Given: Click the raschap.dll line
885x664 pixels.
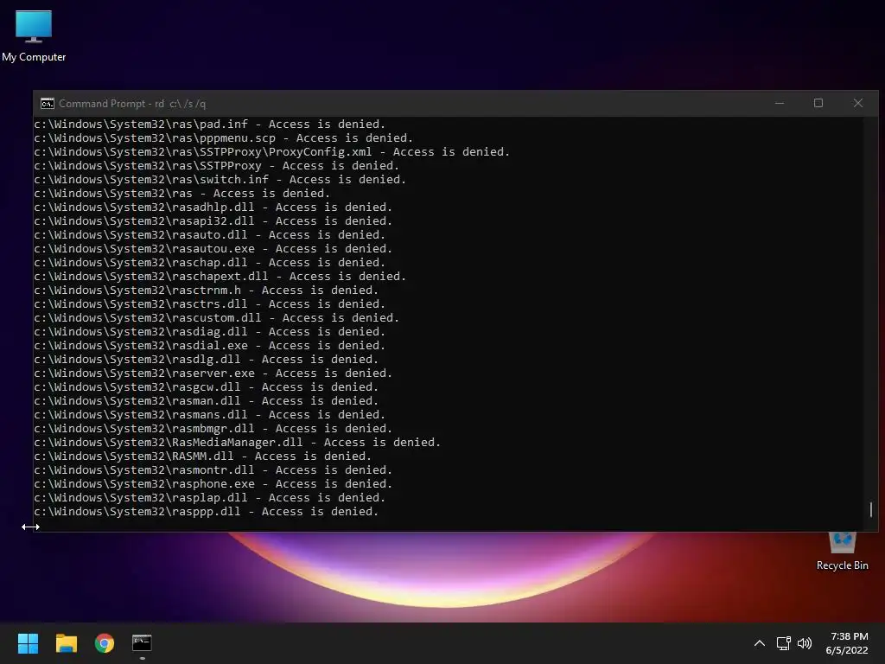Looking at the screenshot, I should pyautogui.click(x=209, y=263).
